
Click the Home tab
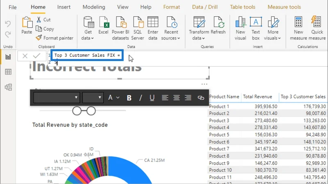click(x=38, y=7)
